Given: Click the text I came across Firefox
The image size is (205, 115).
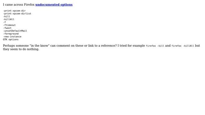Looking at the screenshot, I should pyautogui.click(x=19, y=5).
